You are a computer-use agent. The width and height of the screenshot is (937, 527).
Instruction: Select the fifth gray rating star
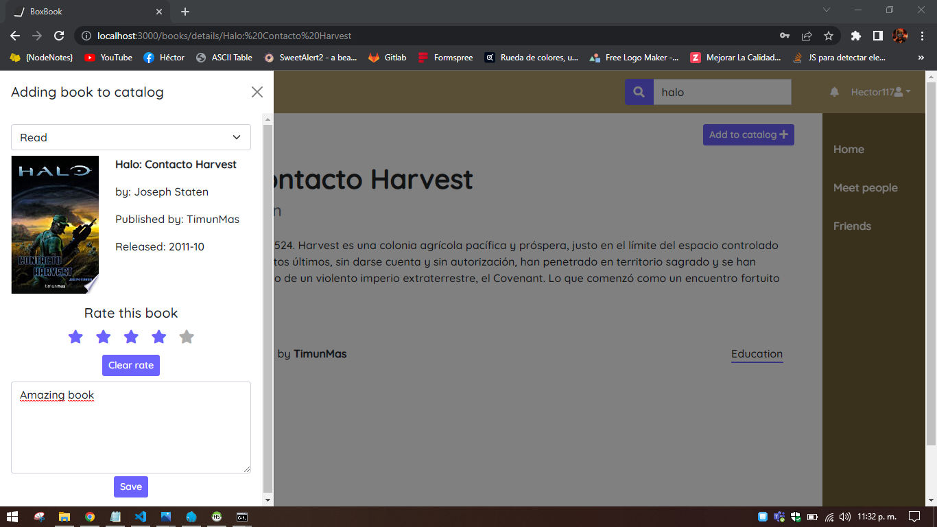point(187,337)
